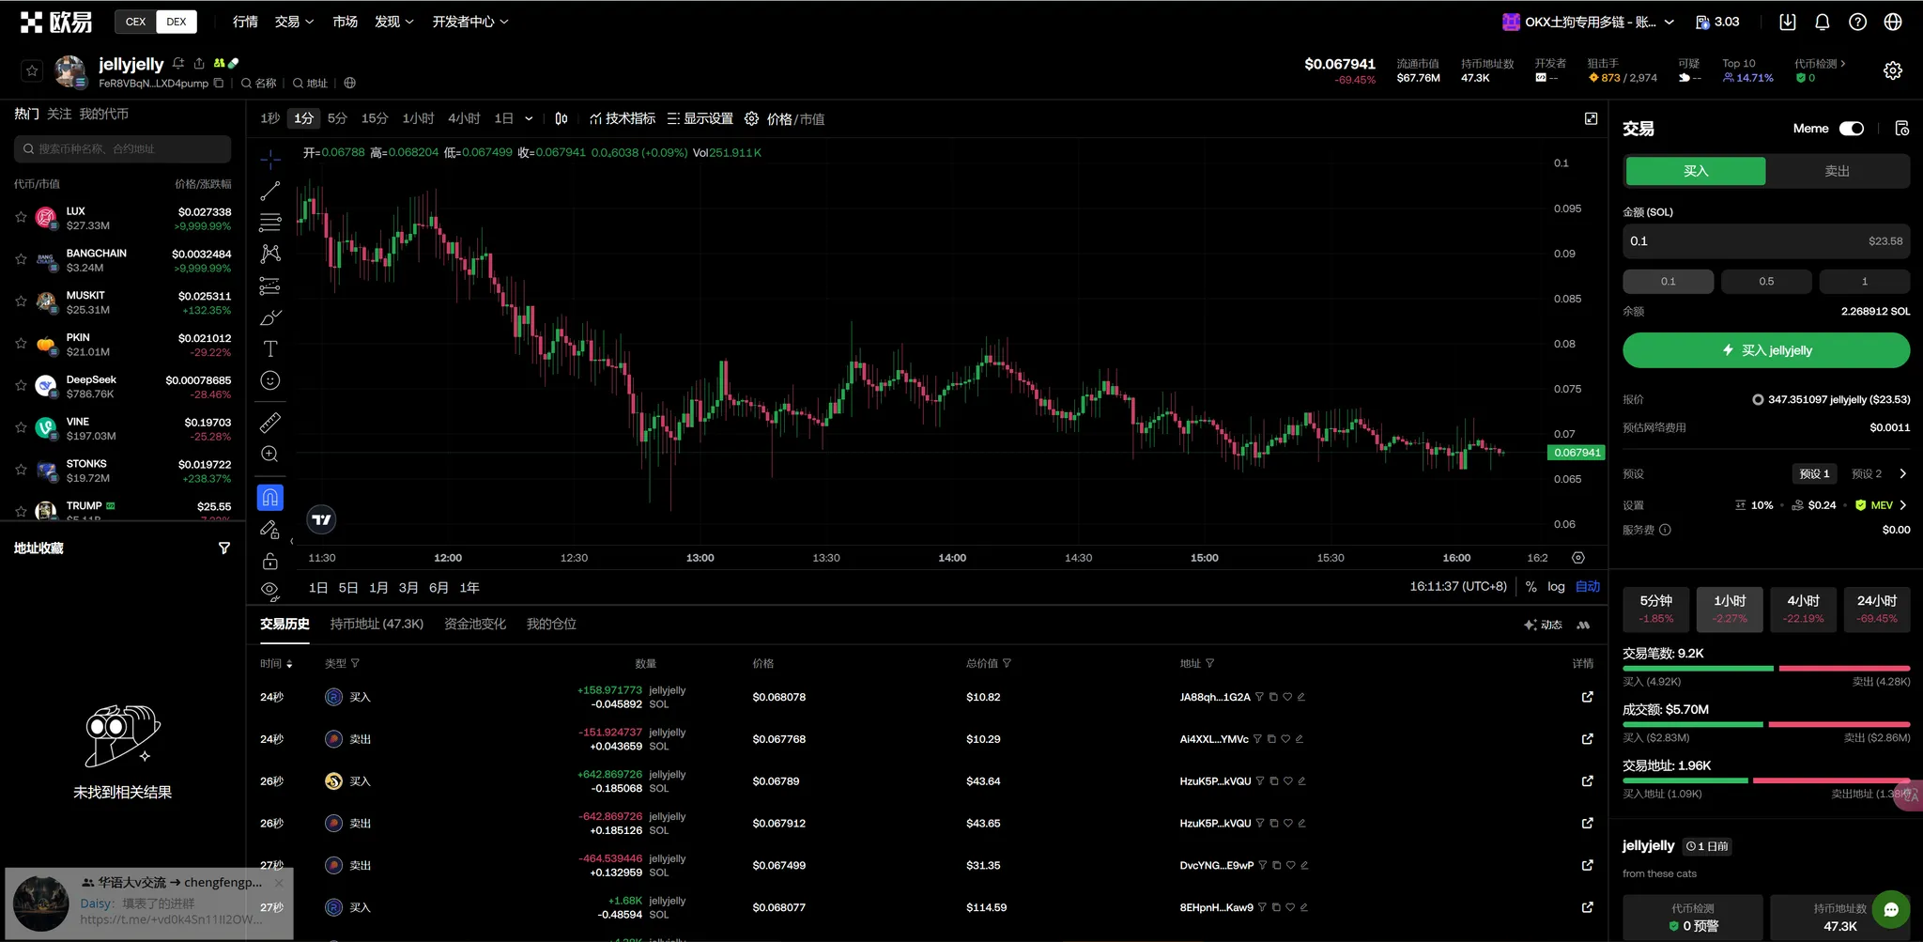Open the emoji sticker tool
Viewport: 1923px width, 942px height.
pyautogui.click(x=270, y=380)
